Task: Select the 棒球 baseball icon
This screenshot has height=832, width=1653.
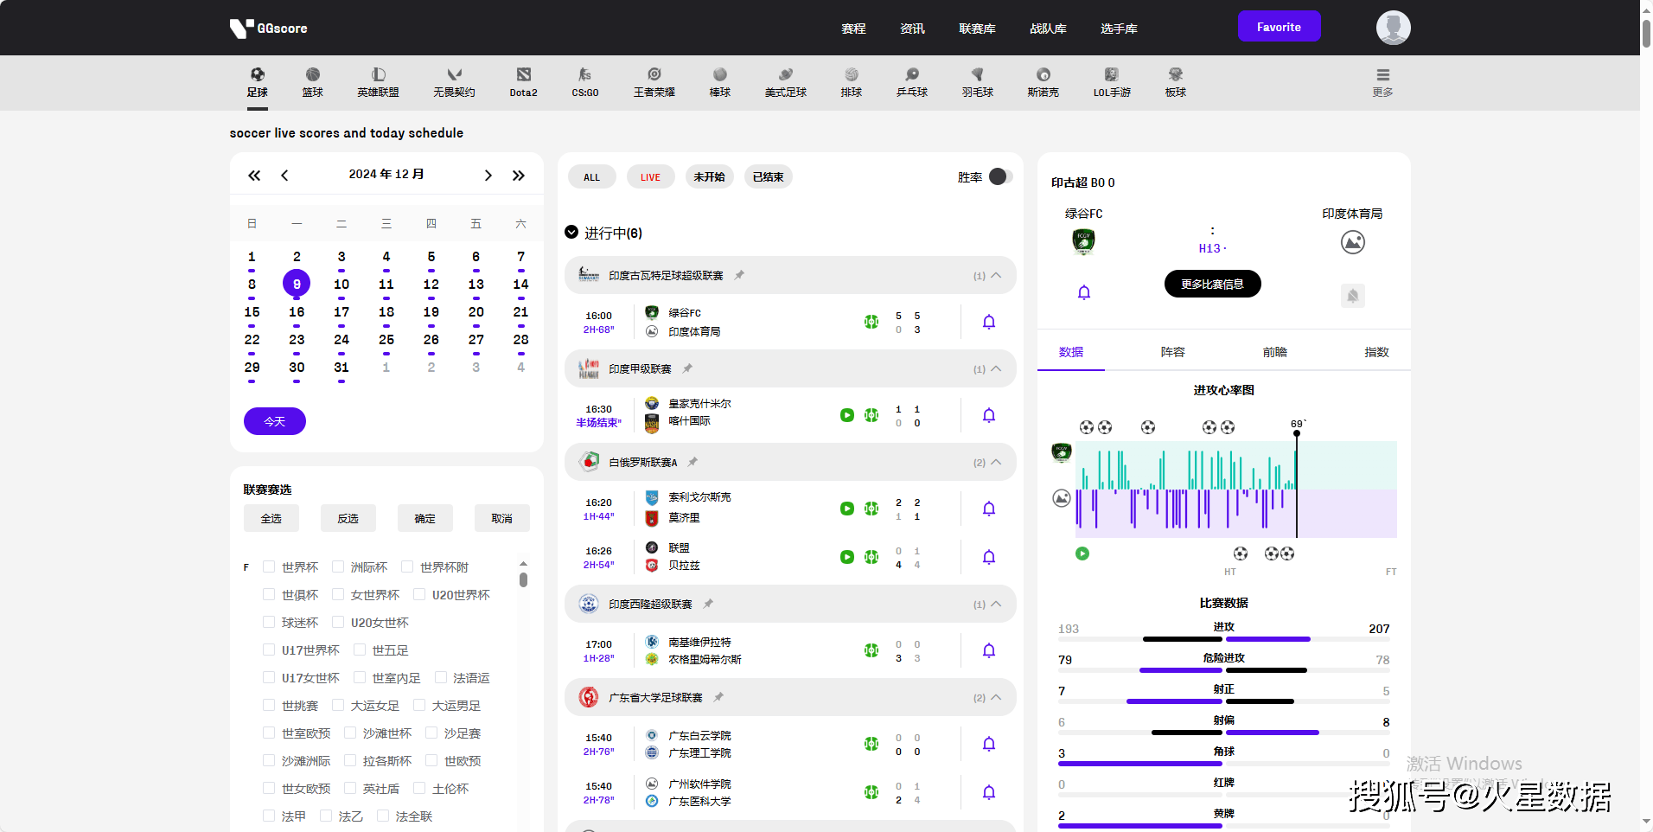Action: coord(720,82)
